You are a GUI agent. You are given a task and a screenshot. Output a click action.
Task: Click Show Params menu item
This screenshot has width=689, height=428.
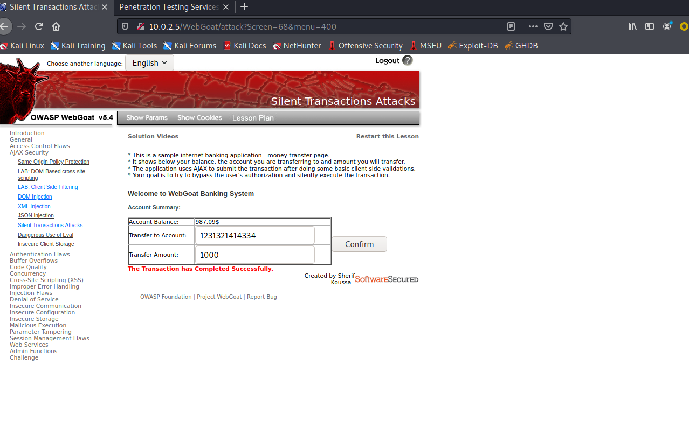click(x=147, y=118)
